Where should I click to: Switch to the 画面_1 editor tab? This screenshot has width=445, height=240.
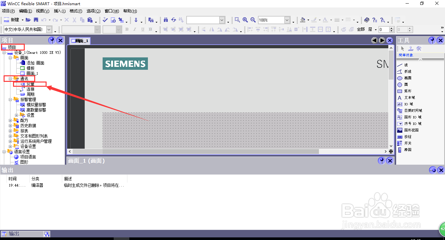click(80, 41)
